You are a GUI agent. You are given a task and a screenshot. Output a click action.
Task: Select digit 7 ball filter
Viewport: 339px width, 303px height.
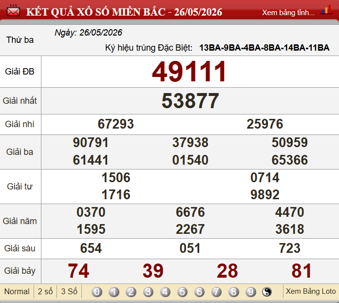pos(216,292)
